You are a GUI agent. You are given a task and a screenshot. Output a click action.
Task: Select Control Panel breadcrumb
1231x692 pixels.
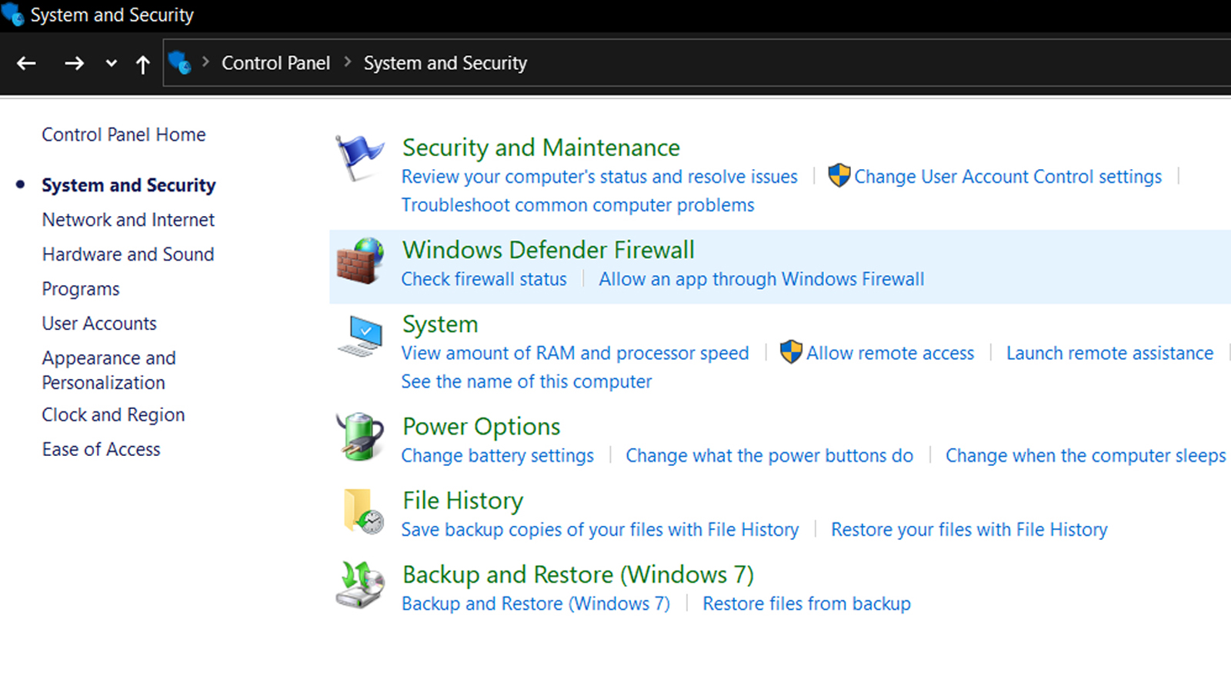click(275, 63)
